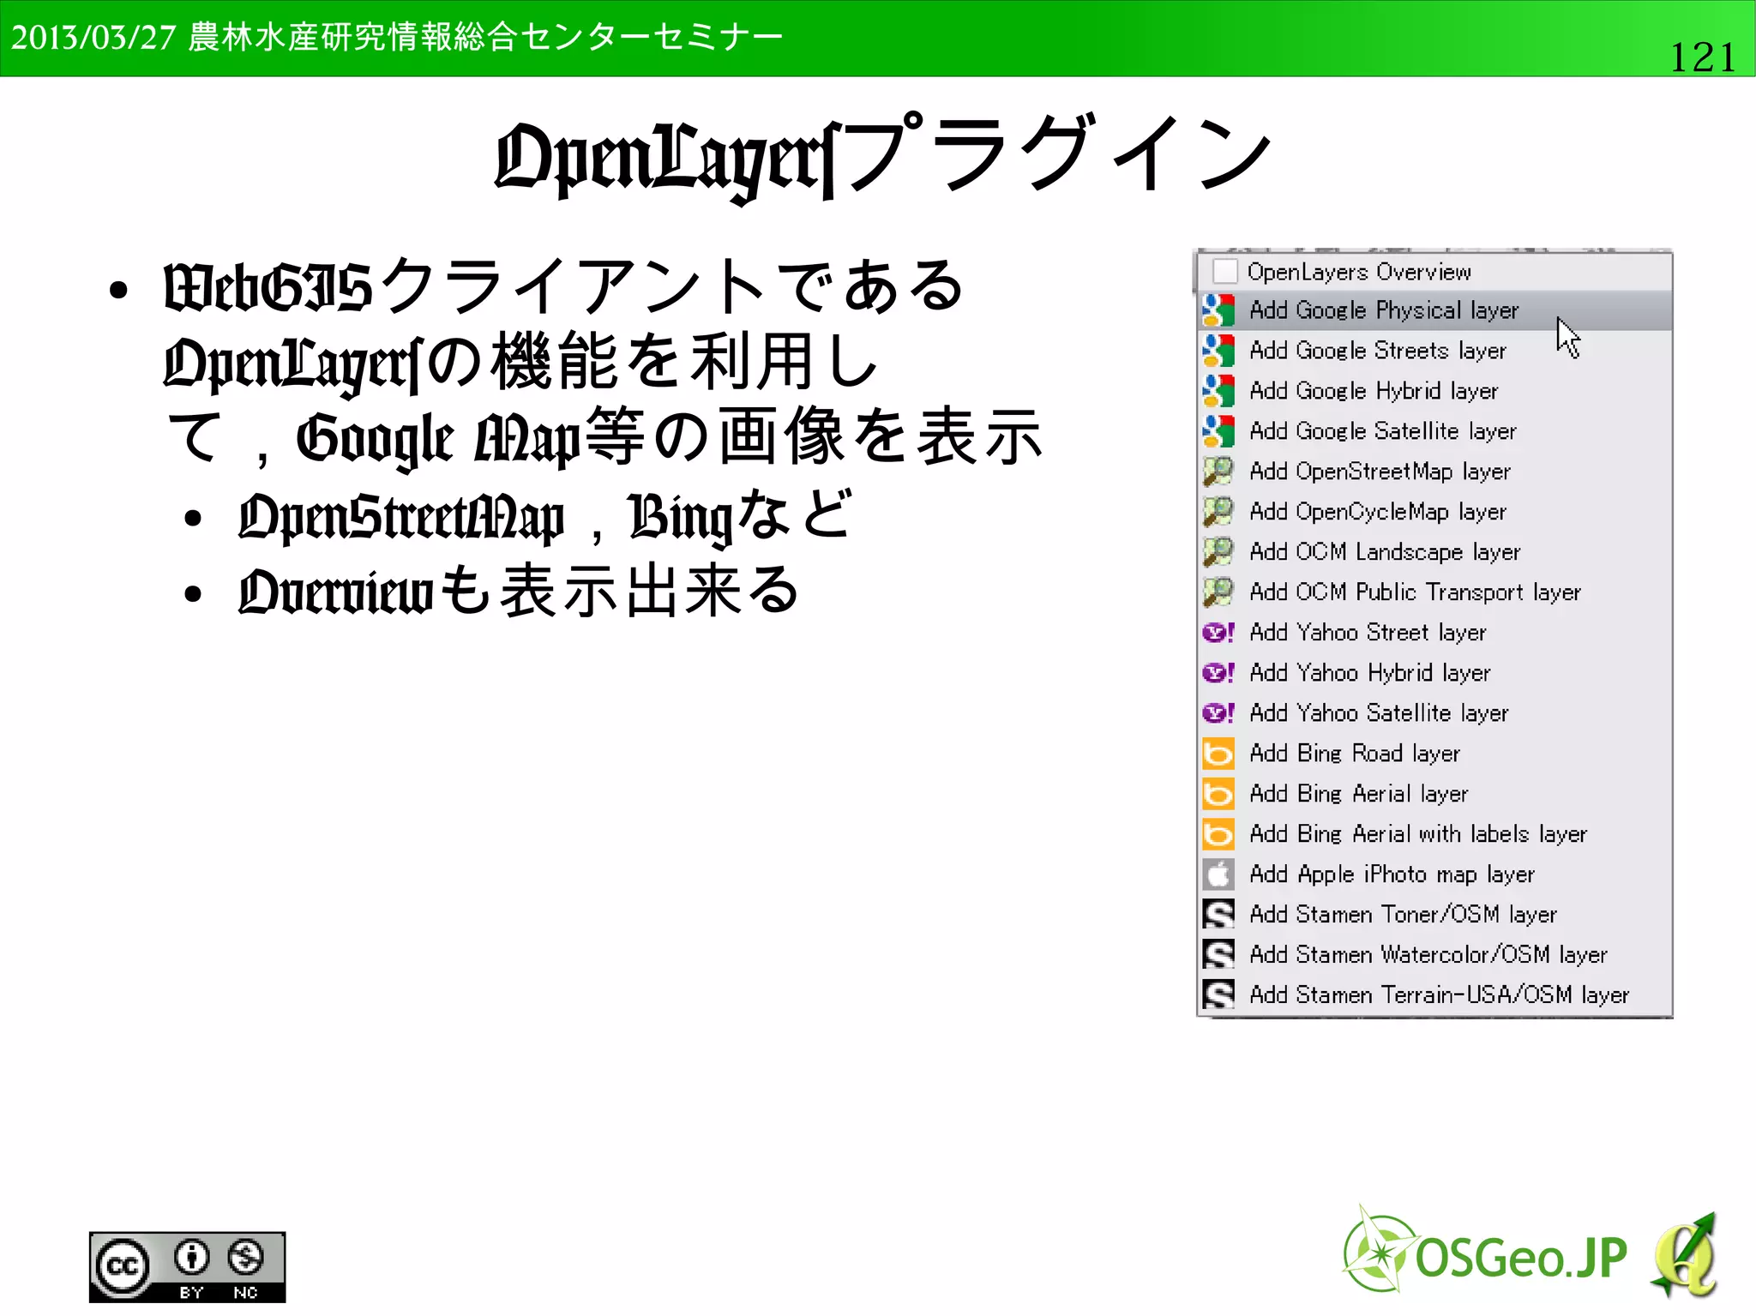This screenshot has width=1756, height=1316.
Task: Toggle the OpenLayers Overview checkbox
Action: (x=1225, y=272)
